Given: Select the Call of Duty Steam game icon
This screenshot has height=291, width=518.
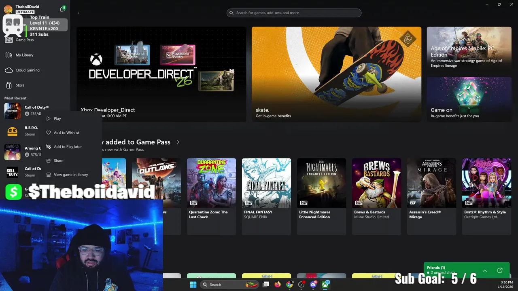Looking at the screenshot, I should pyautogui.click(x=13, y=172).
